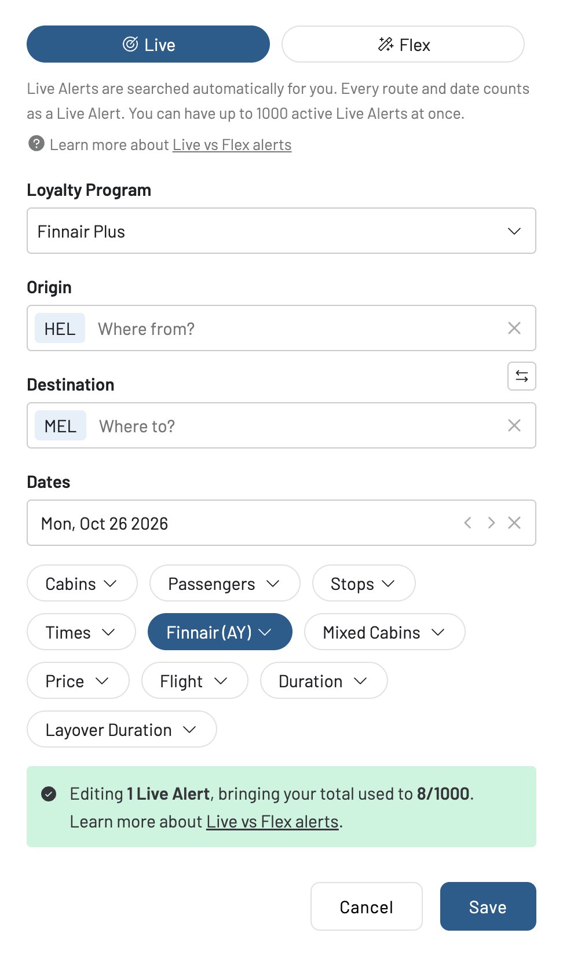
Task: Click the previous date chevron in Dates field
Action: point(467,523)
